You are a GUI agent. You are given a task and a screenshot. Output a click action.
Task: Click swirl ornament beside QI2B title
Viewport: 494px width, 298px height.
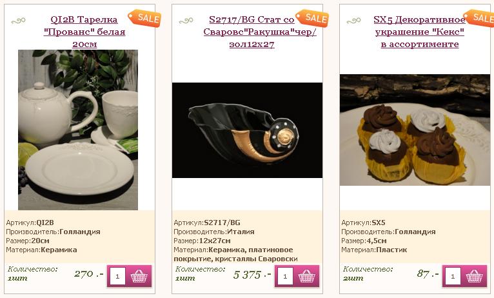click(18, 21)
